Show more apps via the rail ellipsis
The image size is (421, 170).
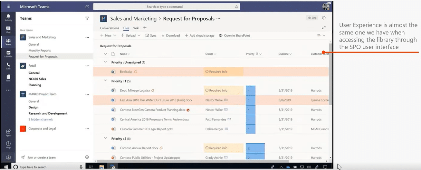click(x=8, y=90)
